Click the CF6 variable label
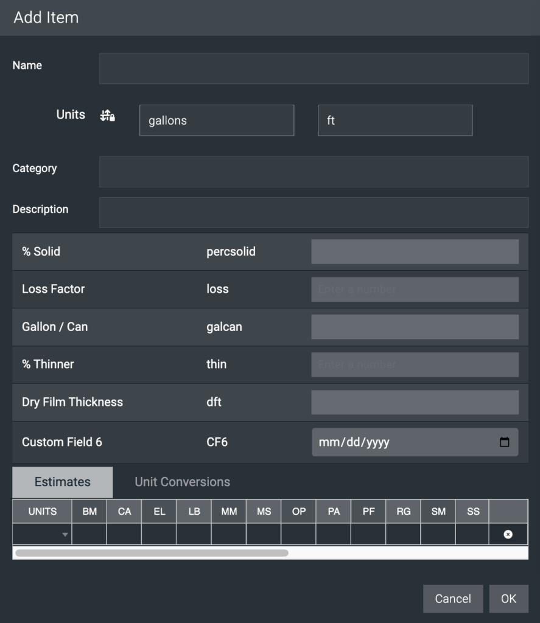The width and height of the screenshot is (540, 623). pos(217,442)
